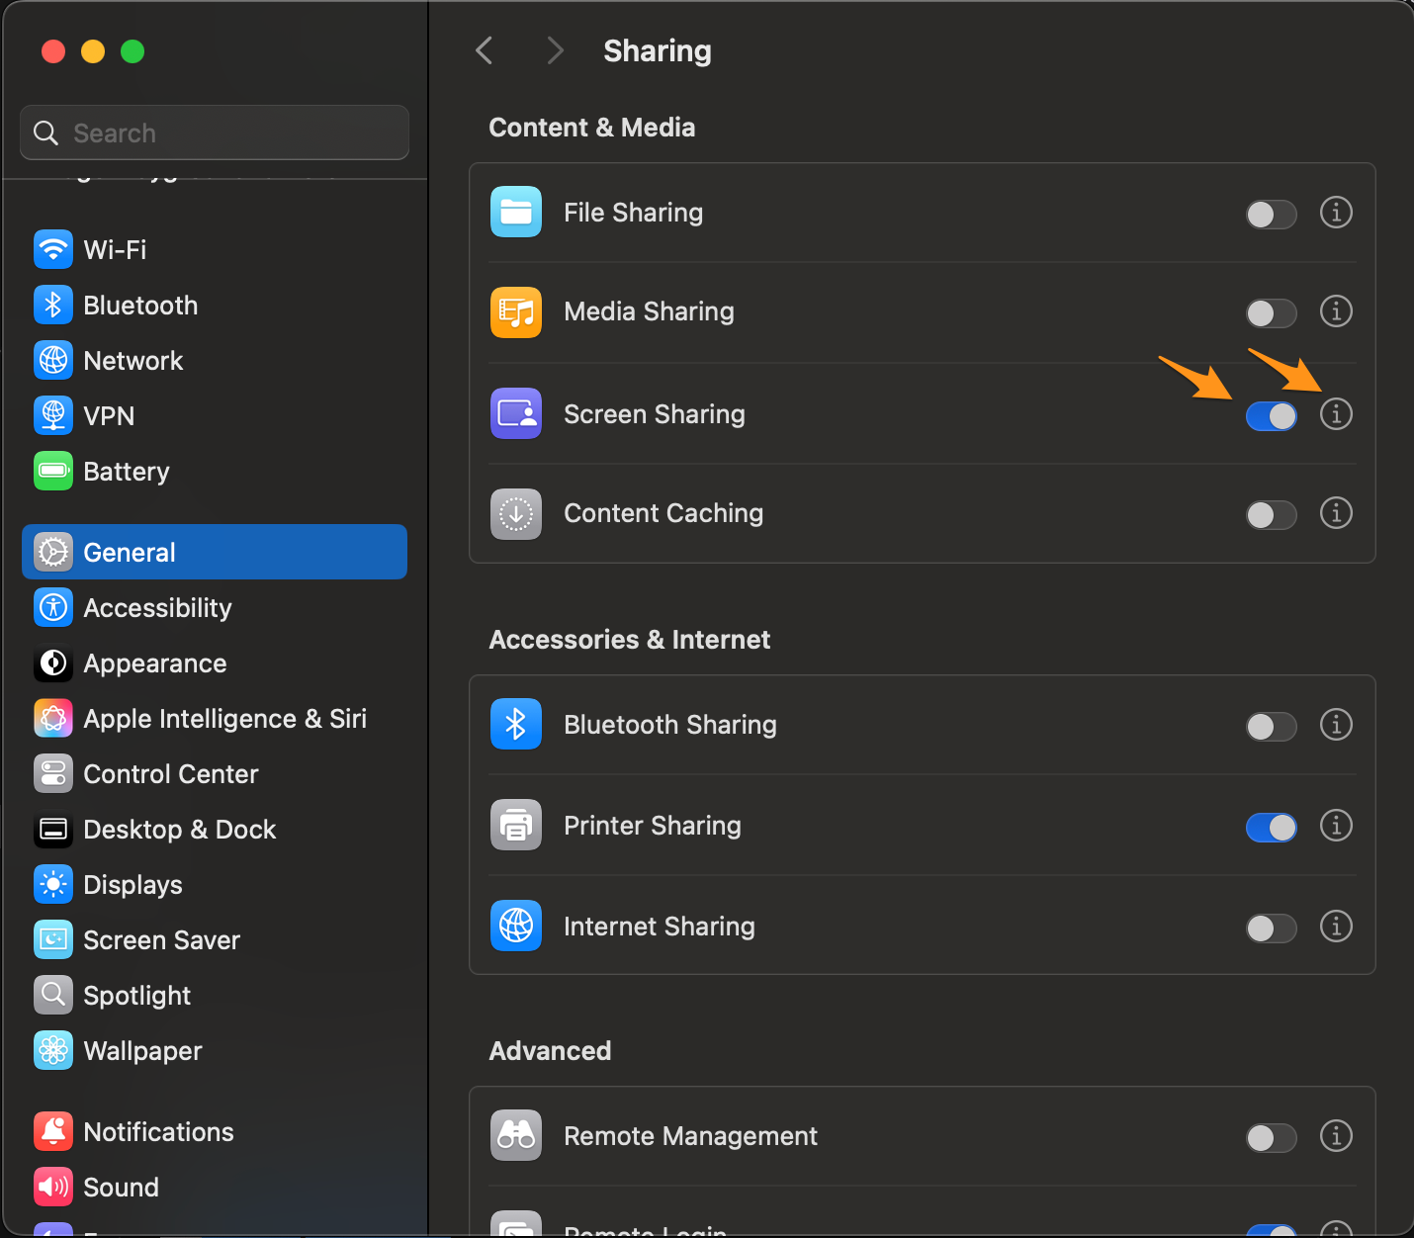Click the Wi-Fi sidebar icon

pos(53,249)
